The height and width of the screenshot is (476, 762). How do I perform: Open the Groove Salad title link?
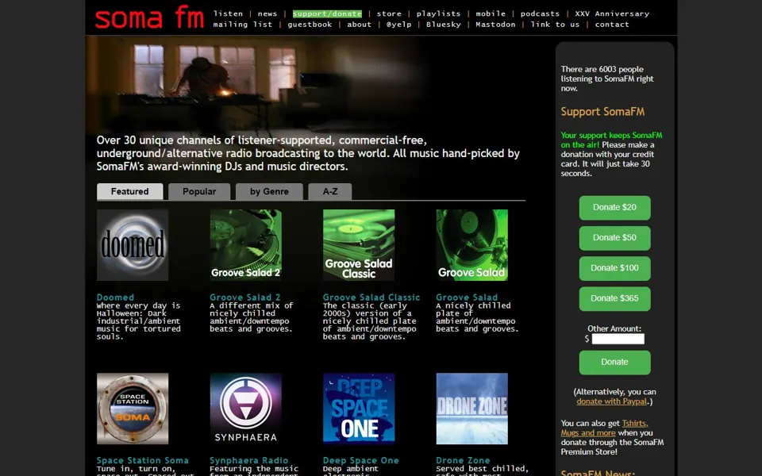tap(467, 297)
